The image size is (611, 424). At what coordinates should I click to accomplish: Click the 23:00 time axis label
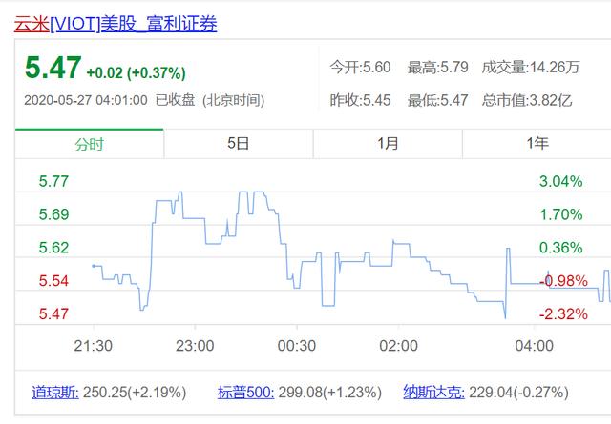click(197, 345)
